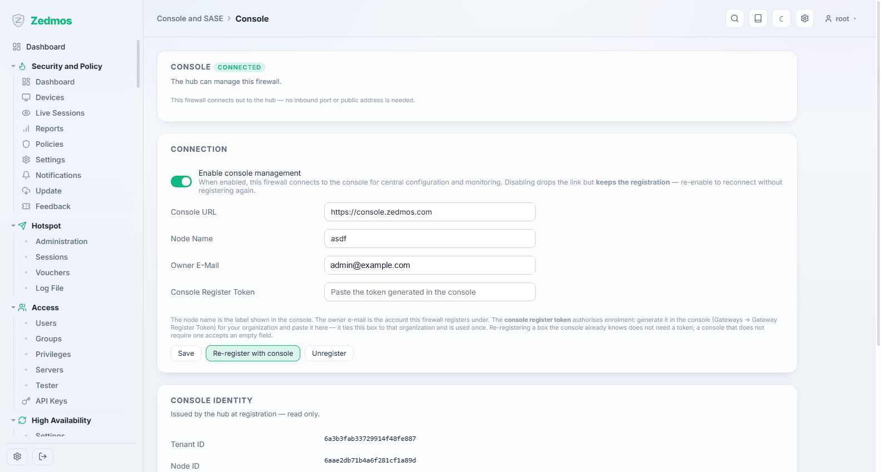Screen dimensions: 881x472
Task: Select Node ID value 6aae2db71b4a6f281cf1a89d
Action: tap(370, 460)
